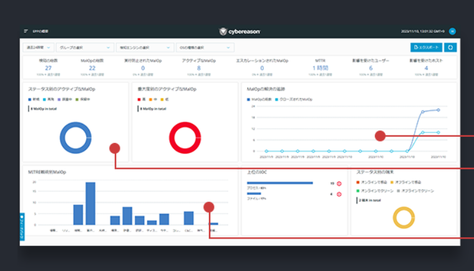Click the second red IOC gear icon
474x271 pixels.
coord(339,194)
